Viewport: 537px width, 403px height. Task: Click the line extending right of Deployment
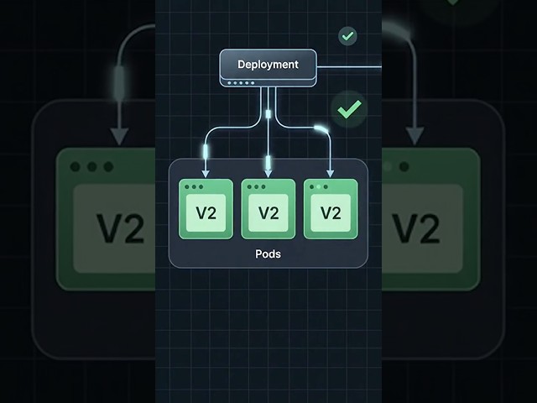click(x=349, y=67)
